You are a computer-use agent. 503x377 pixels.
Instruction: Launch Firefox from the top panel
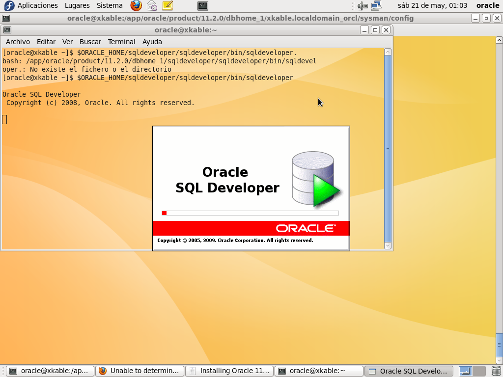coord(136,5)
